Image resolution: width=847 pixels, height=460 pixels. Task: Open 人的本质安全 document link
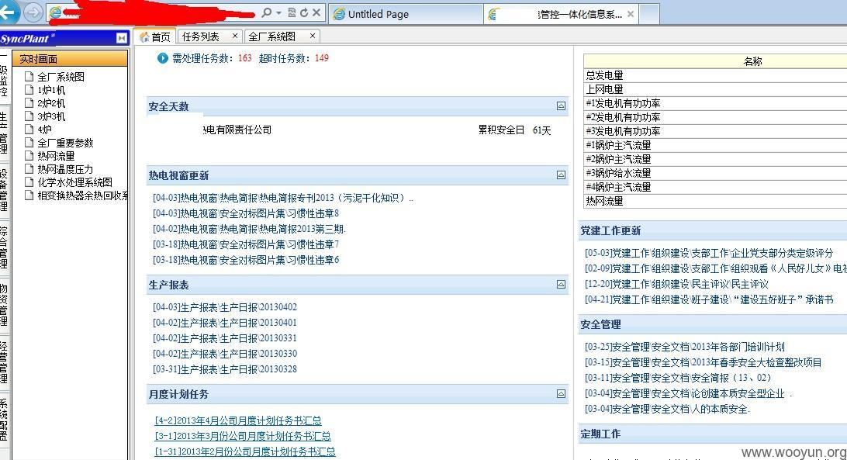[667, 409]
